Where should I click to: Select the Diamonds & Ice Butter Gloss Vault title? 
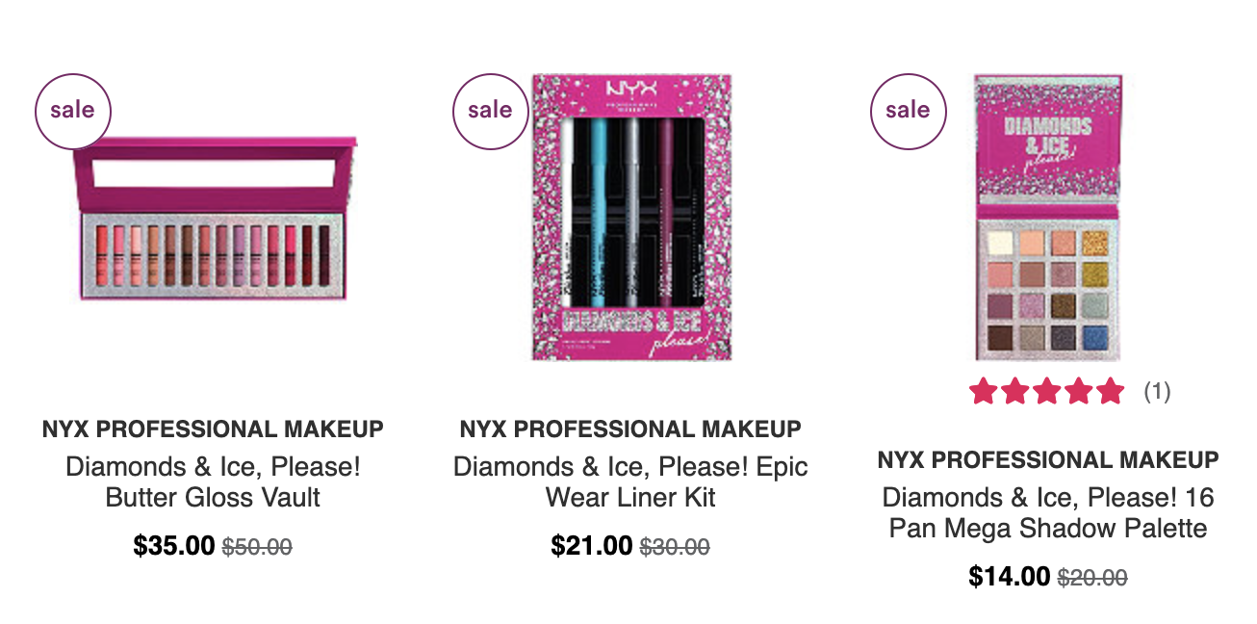(x=213, y=482)
